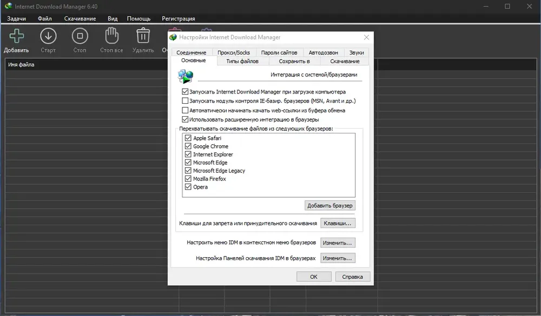Click the Клавиши... button
Viewport: 541px width, 316px height.
click(x=338, y=223)
